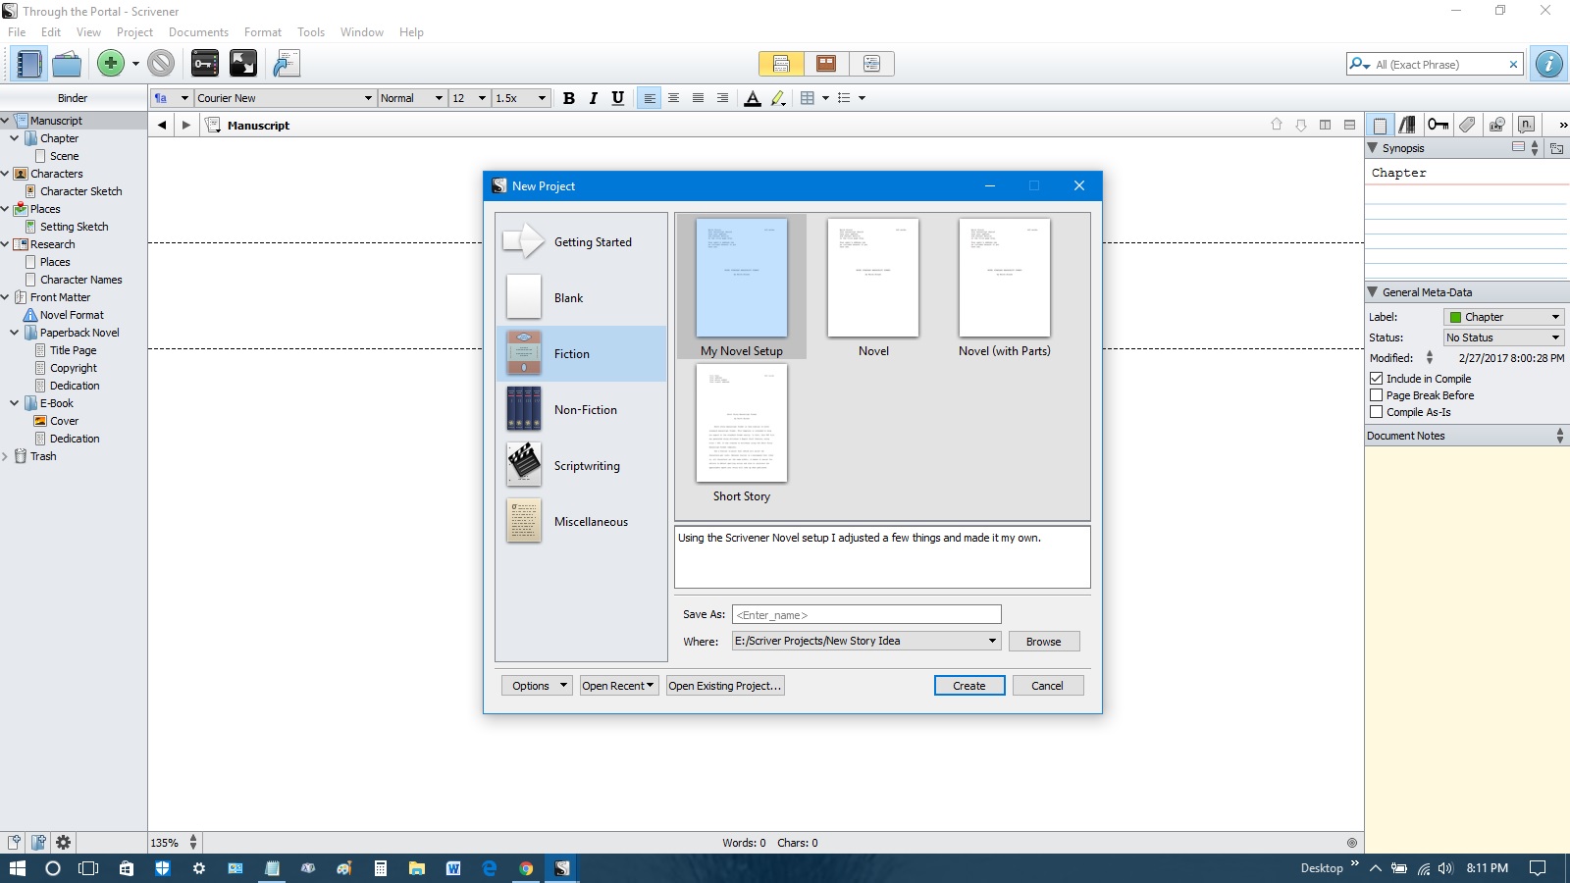Open Snapshots tab in Inspector
The image size is (1570, 883).
pos(1496,125)
